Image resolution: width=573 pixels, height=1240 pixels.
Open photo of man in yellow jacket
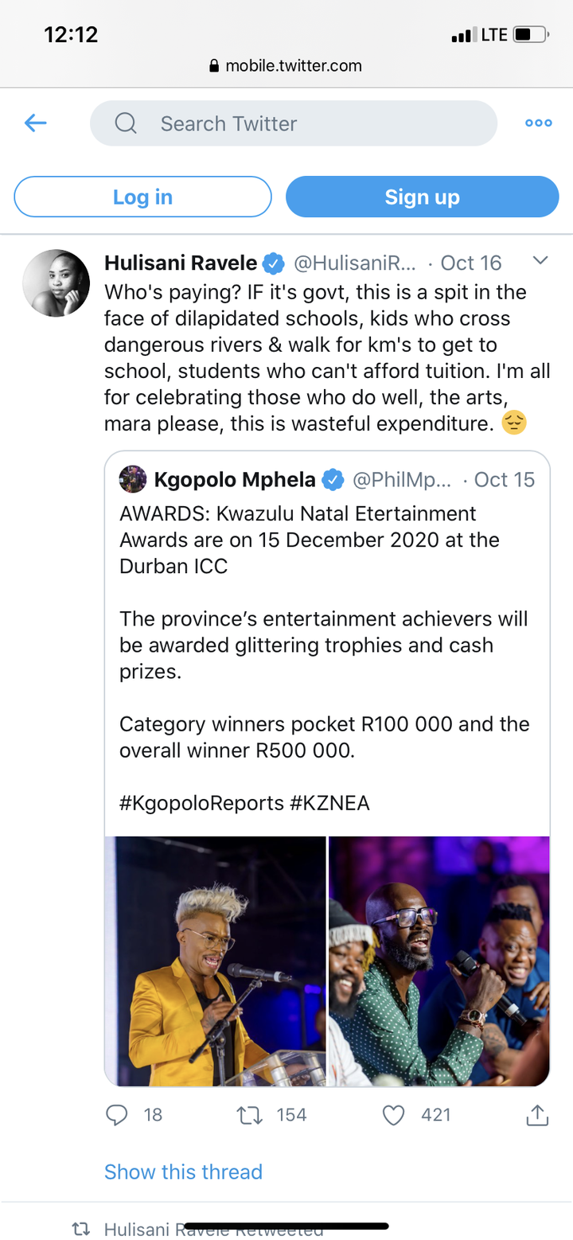(216, 961)
